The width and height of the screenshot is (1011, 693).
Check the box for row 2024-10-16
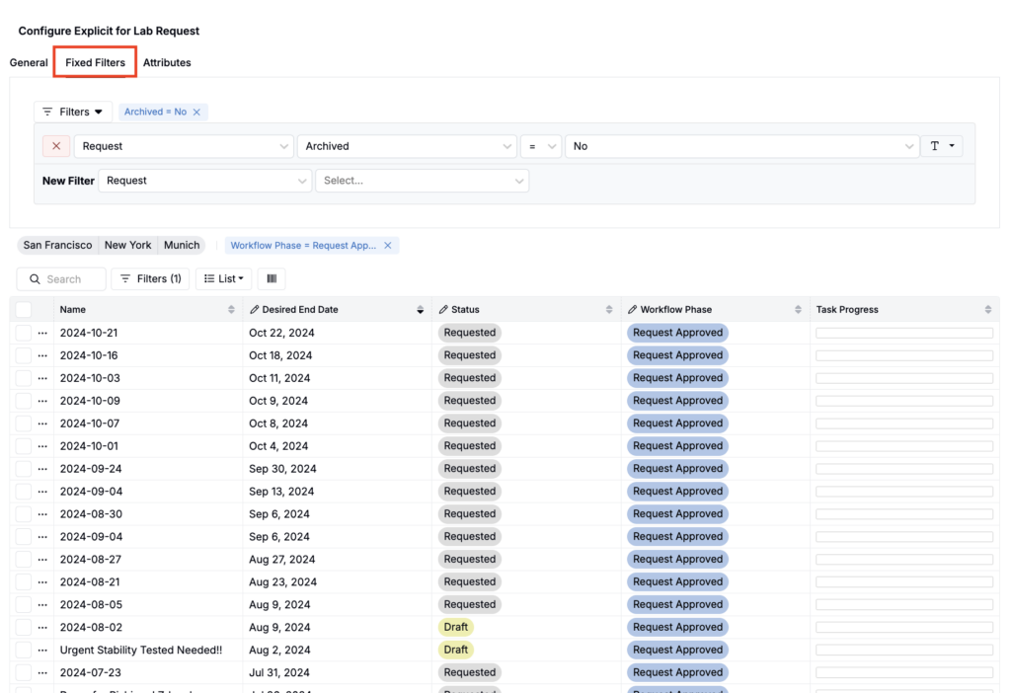(24, 355)
